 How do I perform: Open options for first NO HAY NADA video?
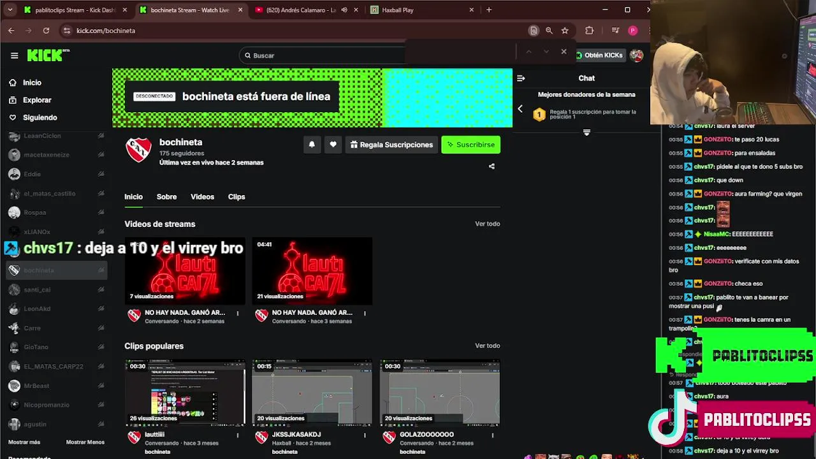(238, 313)
